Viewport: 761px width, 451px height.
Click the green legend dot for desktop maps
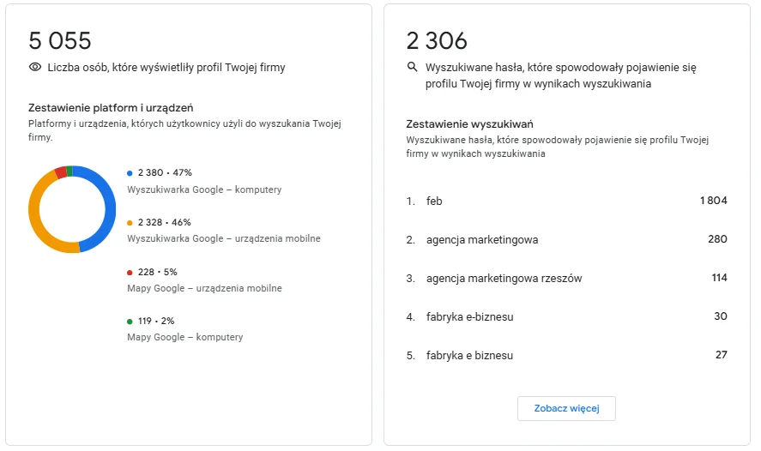[x=130, y=322]
